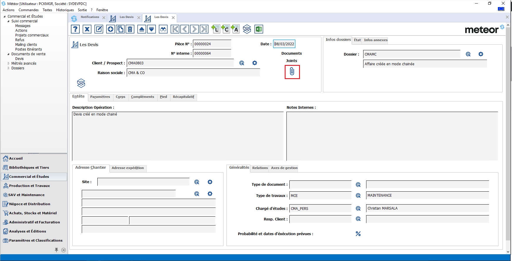Open lookup for Chargé d'études
The width and height of the screenshot is (512, 261).
point(358,208)
